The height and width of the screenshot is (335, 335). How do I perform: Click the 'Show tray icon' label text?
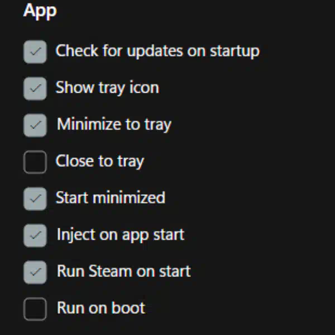107,88
